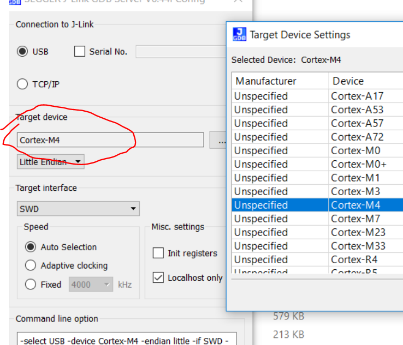Open the target device browse button
Viewport: 403px width, 345px height.
[220, 140]
